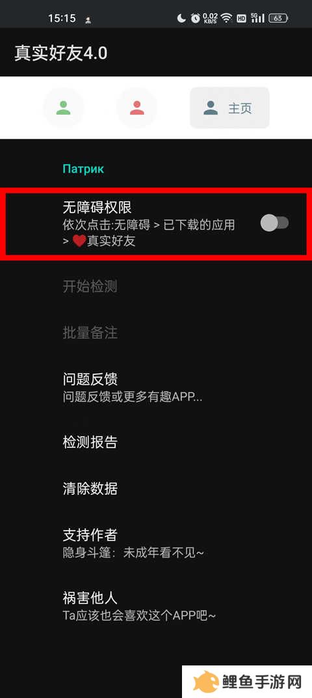Open the 主页 tab

click(230, 107)
